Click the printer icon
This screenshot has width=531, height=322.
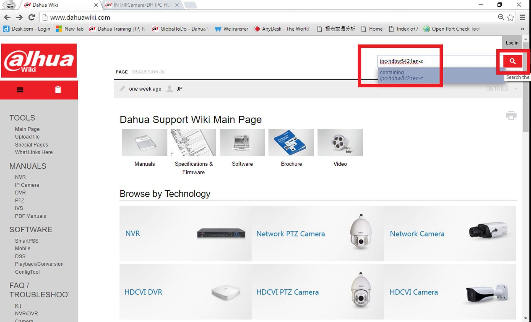click(511, 115)
